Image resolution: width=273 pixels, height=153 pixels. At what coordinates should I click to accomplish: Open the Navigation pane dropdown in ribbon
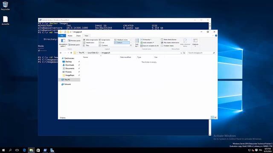point(63,43)
